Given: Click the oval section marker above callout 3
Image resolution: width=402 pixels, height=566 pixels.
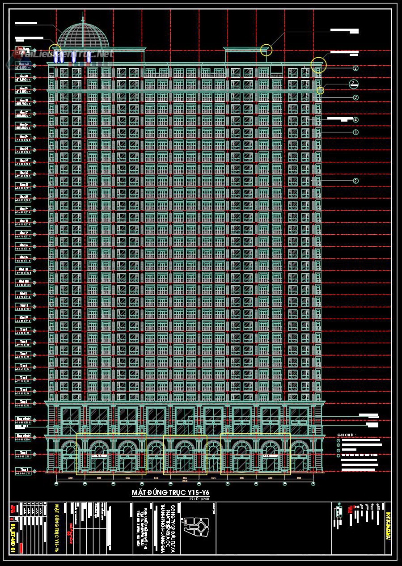Looking at the screenshot, I should coord(353,84).
